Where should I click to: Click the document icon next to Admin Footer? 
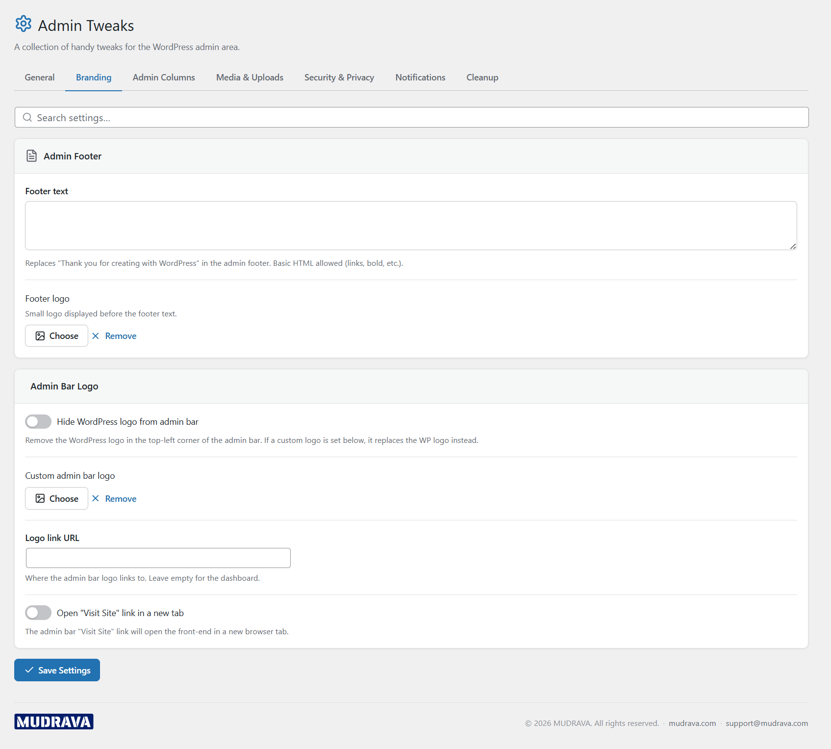tap(31, 156)
